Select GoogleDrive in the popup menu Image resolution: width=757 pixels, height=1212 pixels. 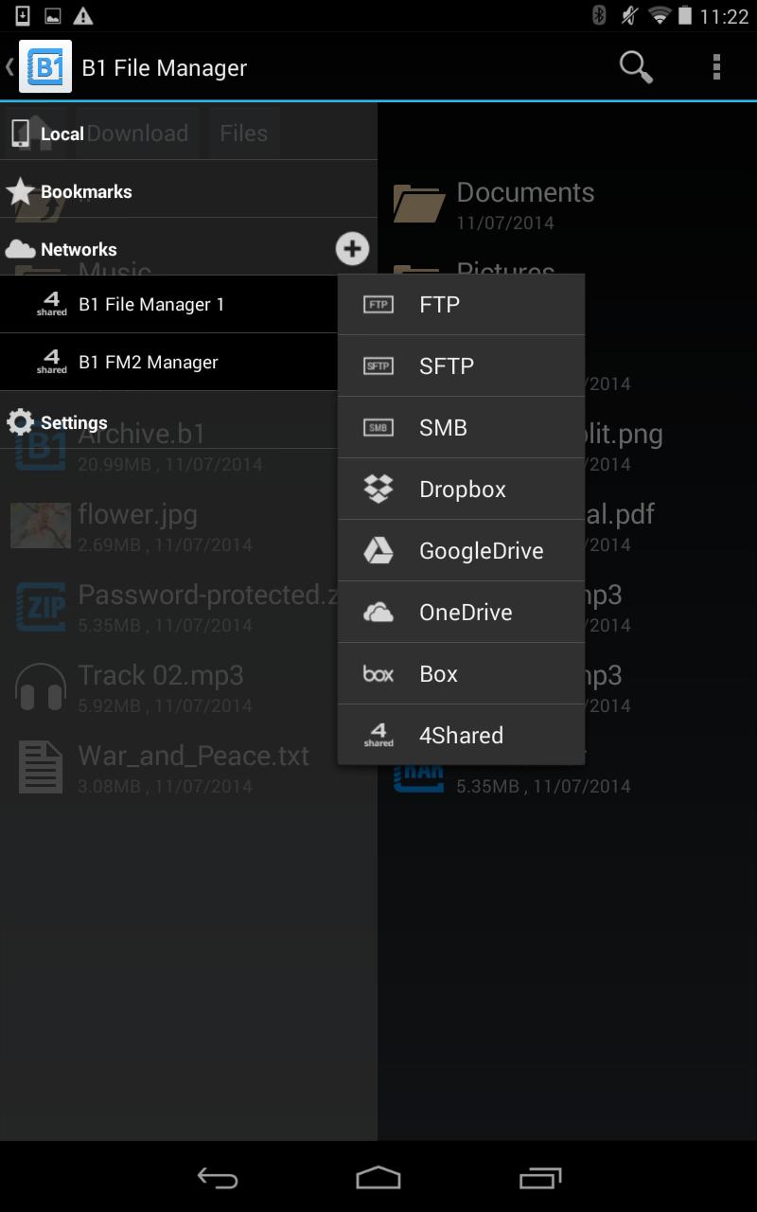(461, 551)
